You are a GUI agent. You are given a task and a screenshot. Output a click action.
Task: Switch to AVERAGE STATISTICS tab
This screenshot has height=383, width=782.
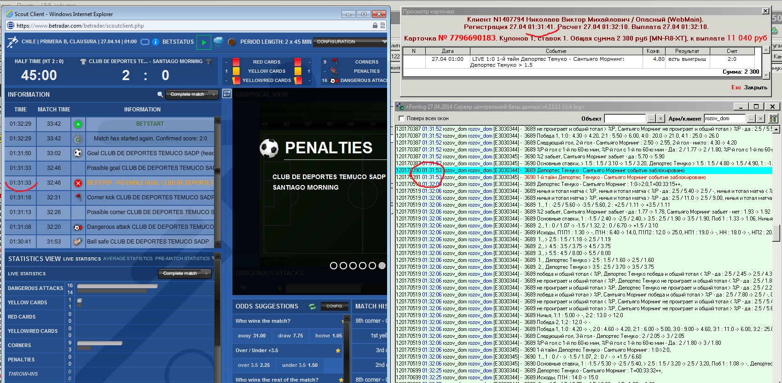point(128,259)
